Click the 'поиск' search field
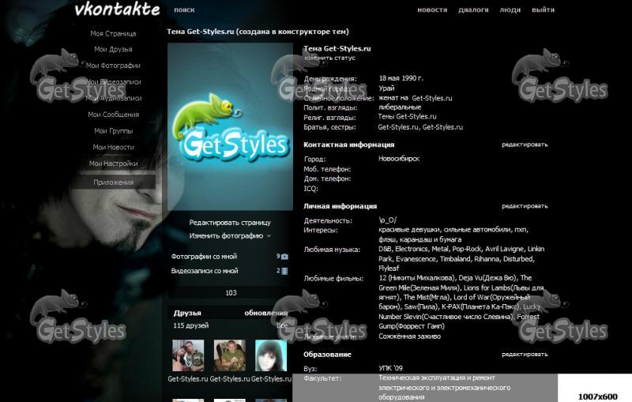The width and height of the screenshot is (632, 402). tap(184, 10)
